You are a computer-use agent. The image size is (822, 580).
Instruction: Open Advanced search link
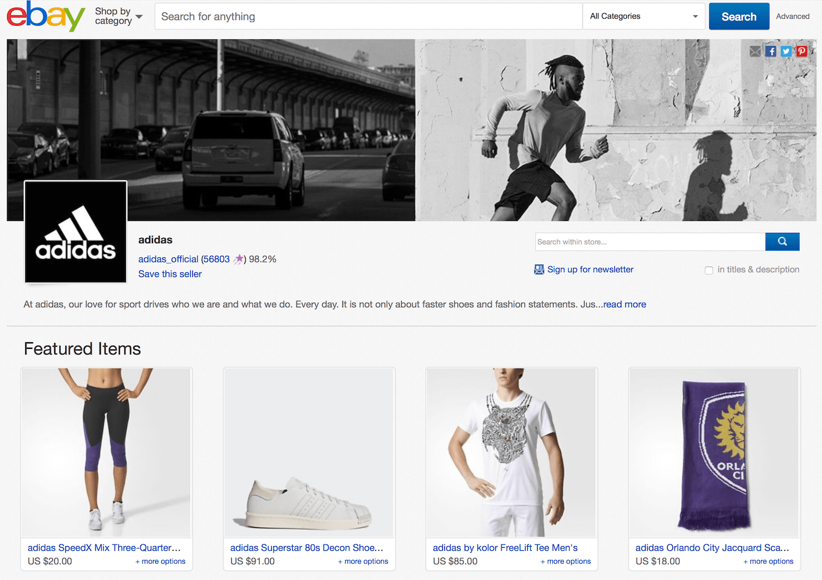pos(792,16)
